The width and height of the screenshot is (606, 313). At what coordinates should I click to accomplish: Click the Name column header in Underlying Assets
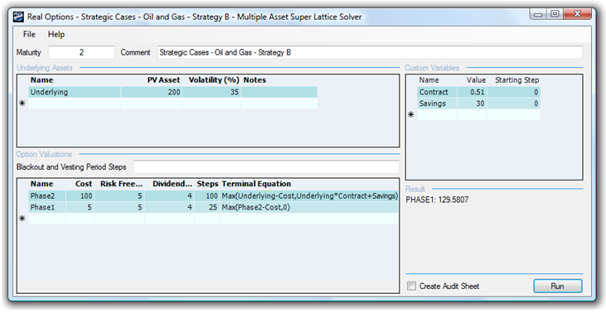click(x=41, y=80)
